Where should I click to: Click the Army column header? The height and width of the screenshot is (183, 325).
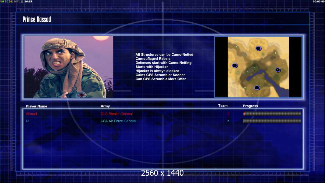pos(105,106)
